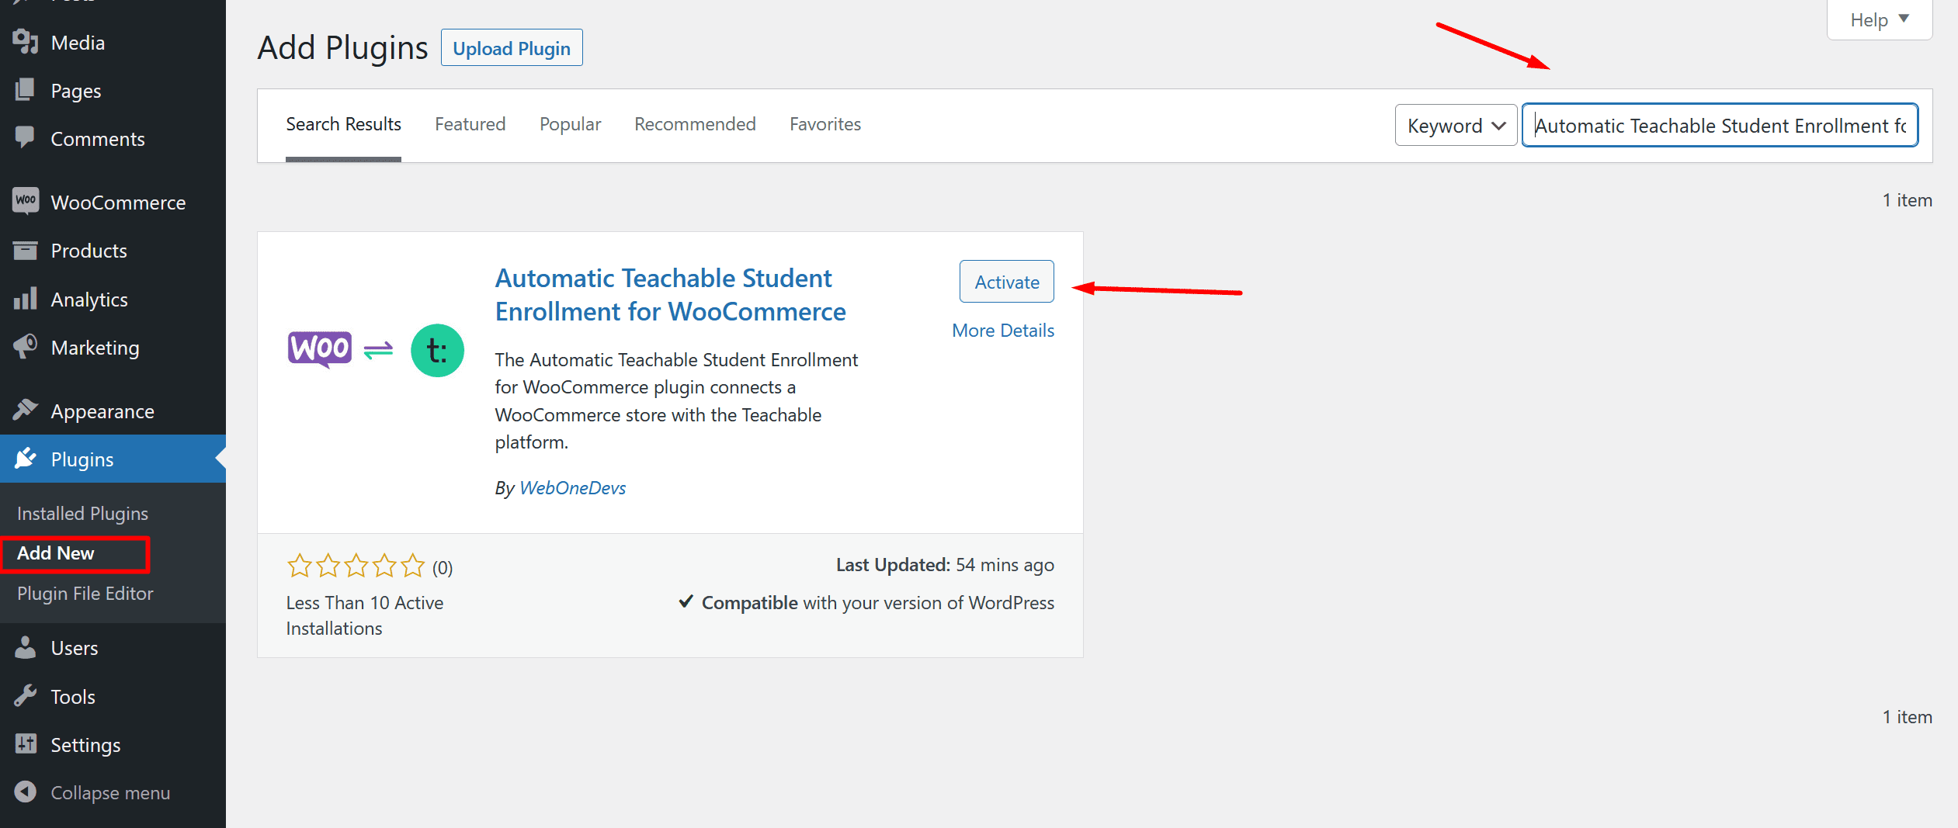Click the Plugins plug icon
Image resolution: width=1958 pixels, height=828 pixels.
26,459
